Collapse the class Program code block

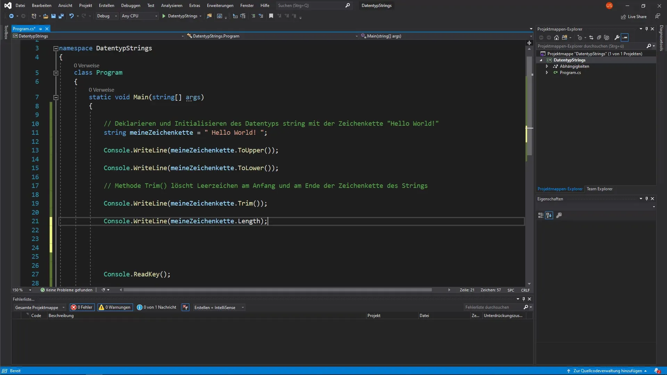tap(56, 73)
